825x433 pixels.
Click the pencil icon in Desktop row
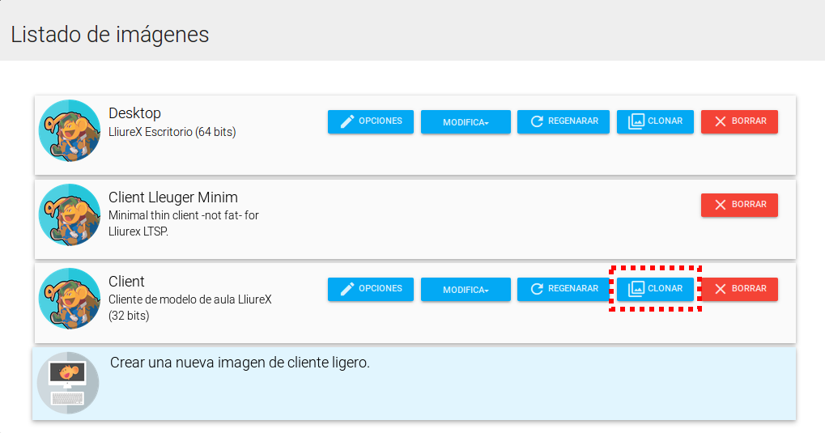[347, 121]
